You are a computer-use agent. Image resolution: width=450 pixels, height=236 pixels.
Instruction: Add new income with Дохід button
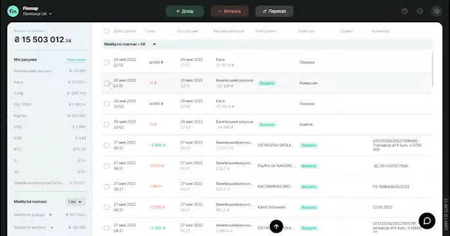coord(185,11)
